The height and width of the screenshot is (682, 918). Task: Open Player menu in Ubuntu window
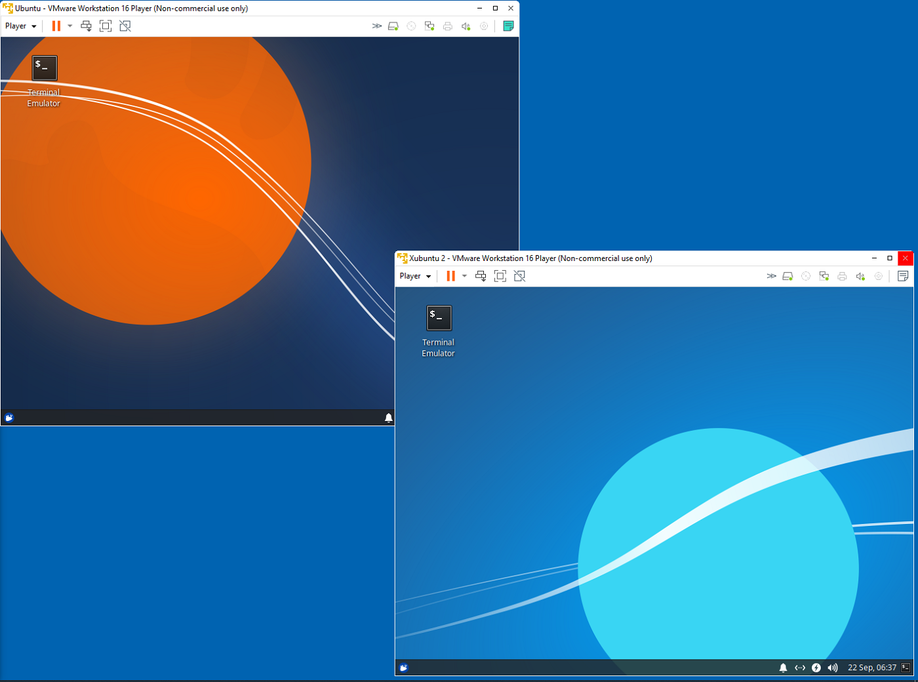click(x=20, y=26)
